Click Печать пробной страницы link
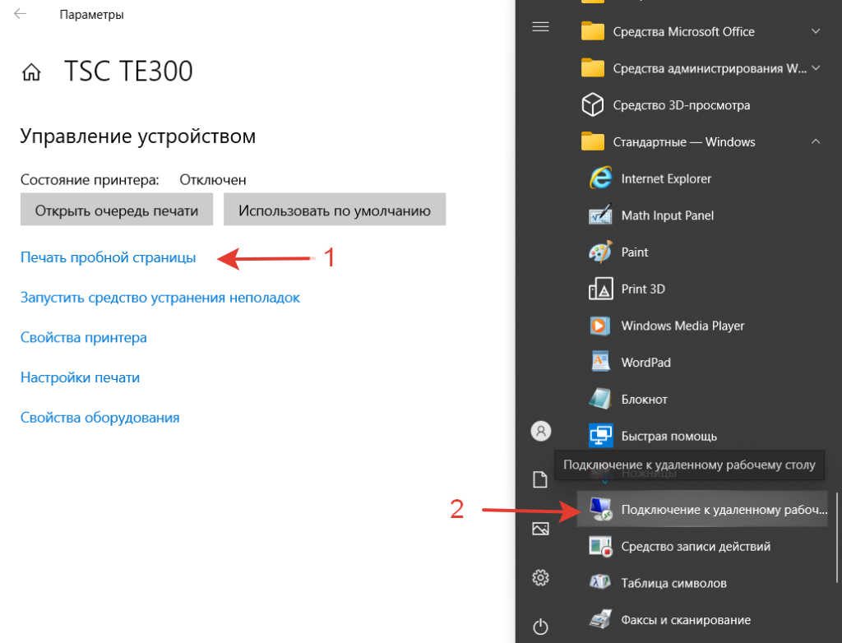 (x=108, y=258)
